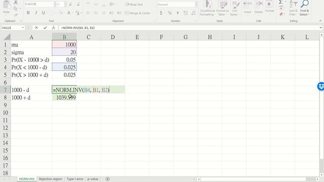Screen dimensions: 324x182
Task: Switch to the Rejection region sheet
Action: 51,179
